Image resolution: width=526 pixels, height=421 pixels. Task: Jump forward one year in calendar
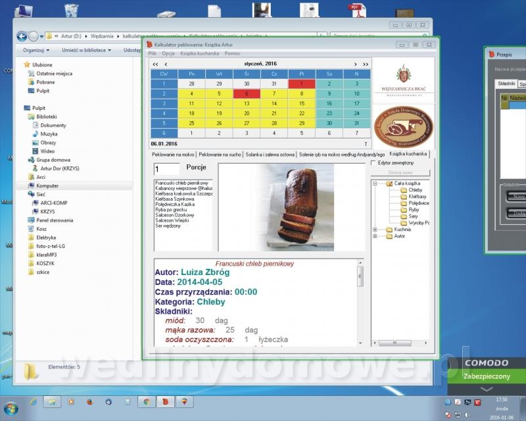click(x=366, y=64)
